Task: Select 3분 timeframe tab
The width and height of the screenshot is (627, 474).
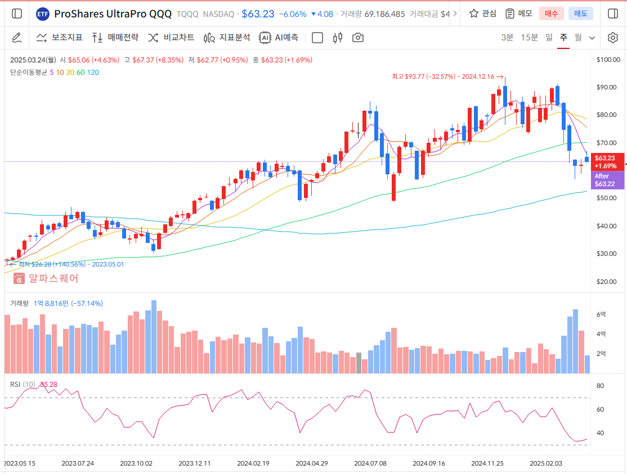Action: pos(507,38)
